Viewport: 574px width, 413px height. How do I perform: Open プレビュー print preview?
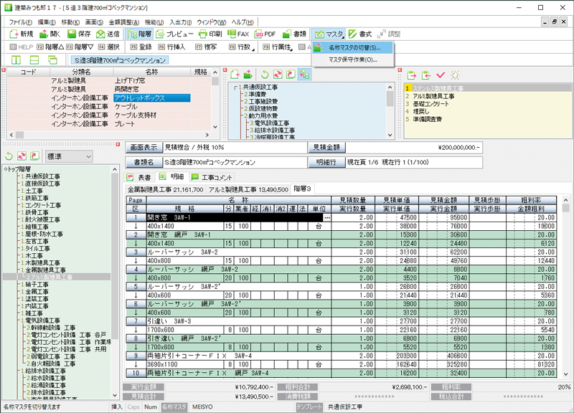pos(174,34)
